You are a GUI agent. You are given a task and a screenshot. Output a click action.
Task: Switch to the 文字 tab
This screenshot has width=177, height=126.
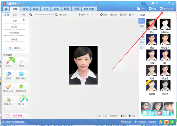(x=46, y=9)
